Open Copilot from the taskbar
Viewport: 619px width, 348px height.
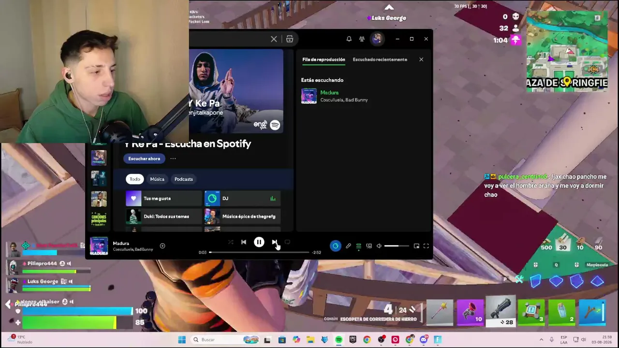click(x=296, y=340)
